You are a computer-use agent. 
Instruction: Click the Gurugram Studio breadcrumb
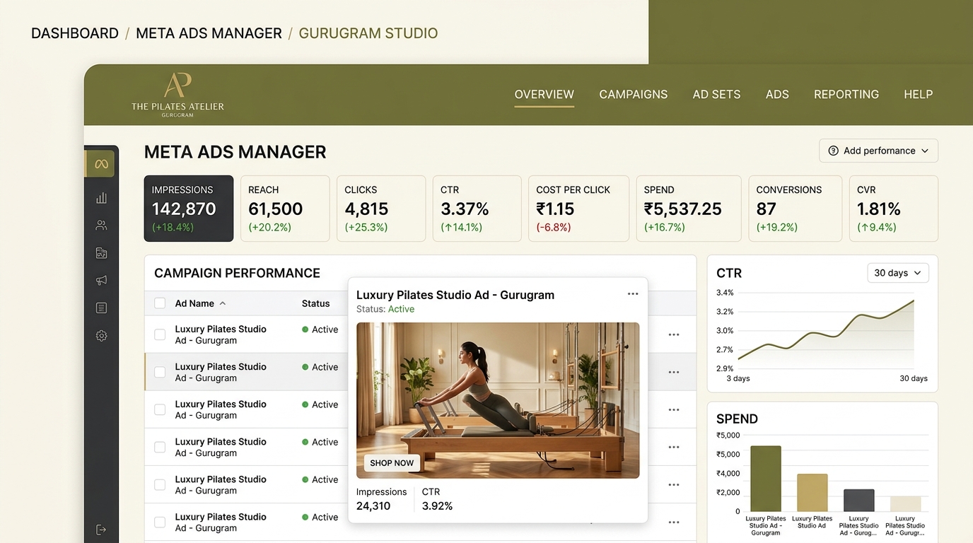[x=368, y=33]
